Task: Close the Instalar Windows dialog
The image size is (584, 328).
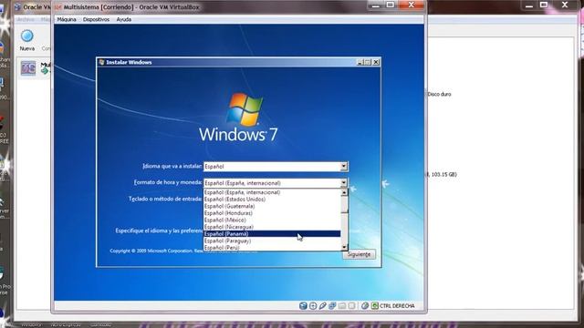Action: coord(376,62)
